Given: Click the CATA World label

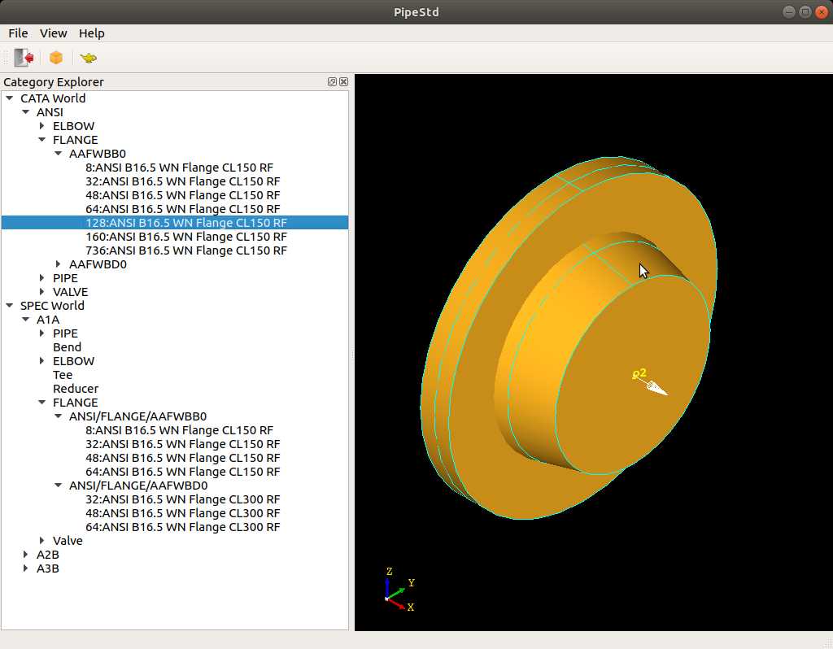Looking at the screenshot, I should coord(53,98).
